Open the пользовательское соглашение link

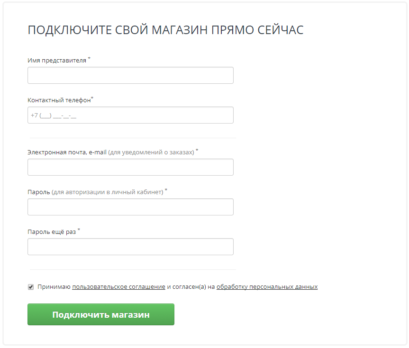(x=118, y=287)
